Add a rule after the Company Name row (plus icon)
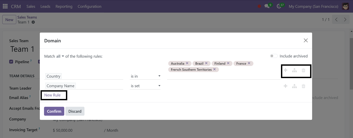353x138 pixels. point(285,86)
